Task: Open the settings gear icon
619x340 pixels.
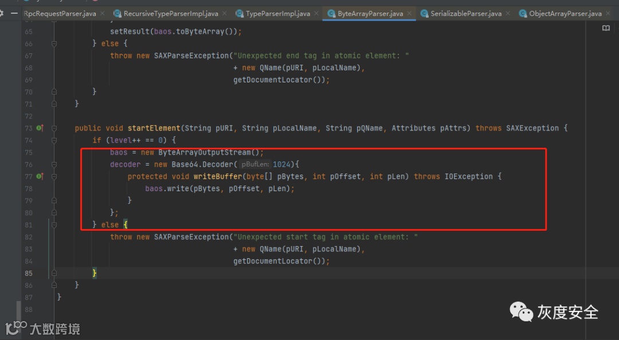Action: coord(1,13)
